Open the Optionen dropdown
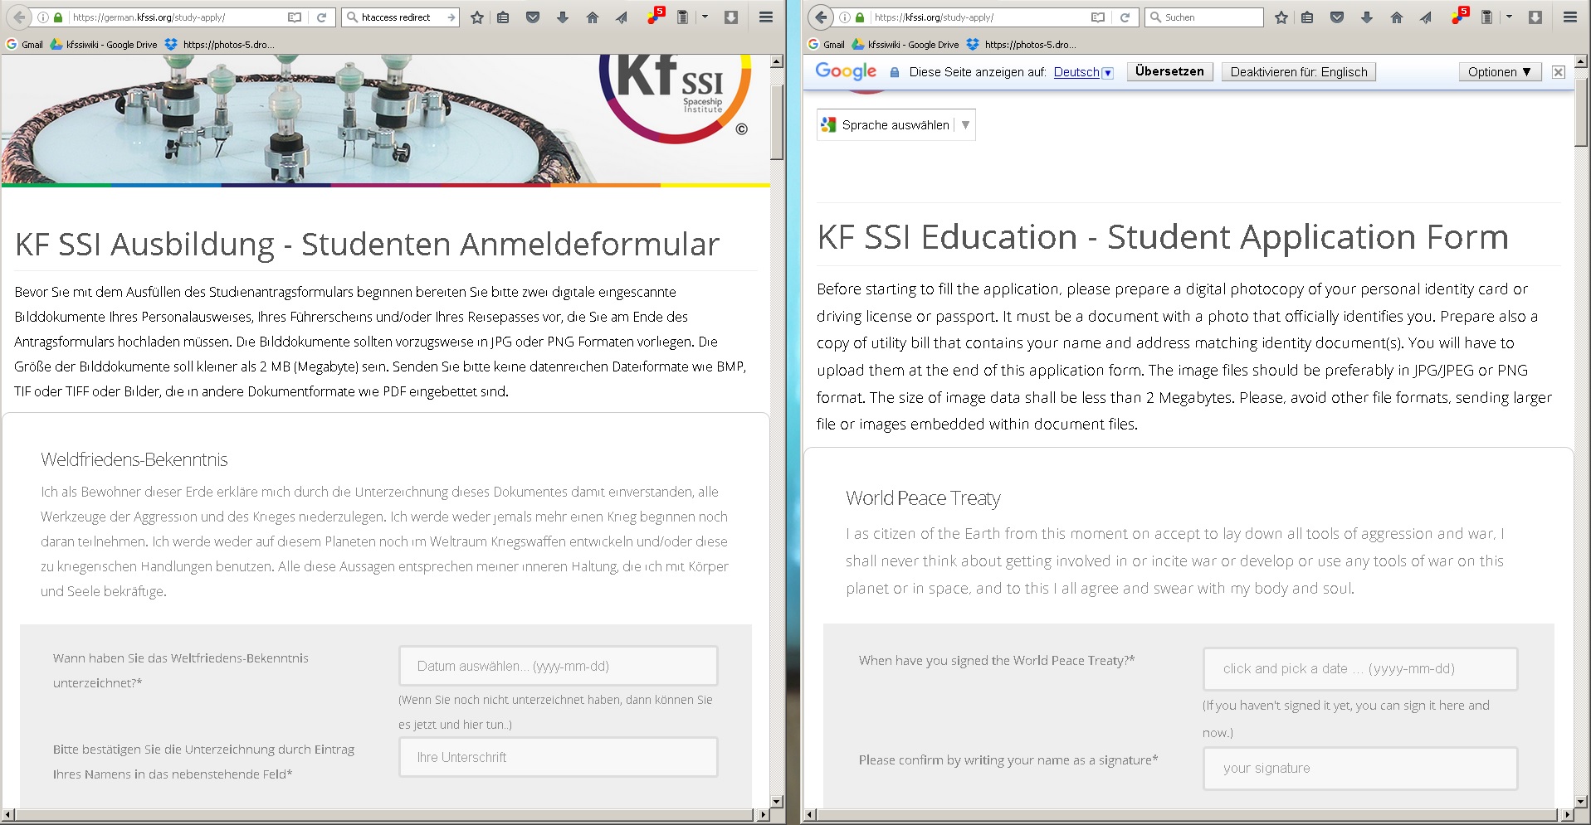Viewport: 1591px width, 825px height. pyautogui.click(x=1500, y=72)
